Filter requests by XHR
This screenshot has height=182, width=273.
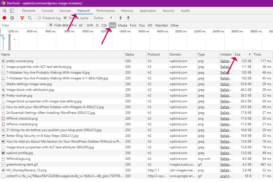point(90,25)
